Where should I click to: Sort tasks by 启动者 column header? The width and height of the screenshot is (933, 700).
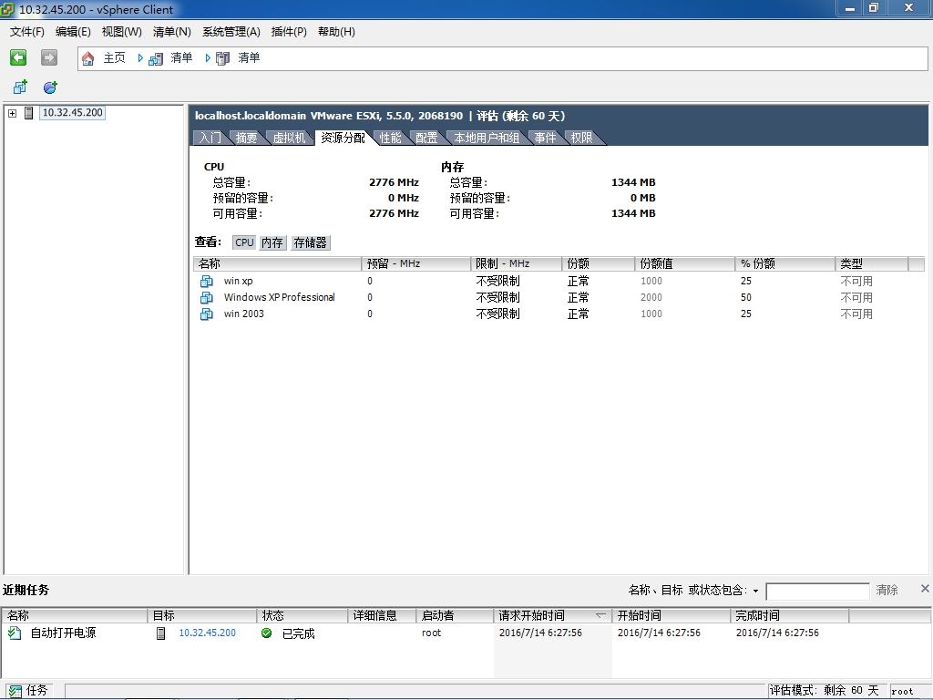click(x=455, y=615)
